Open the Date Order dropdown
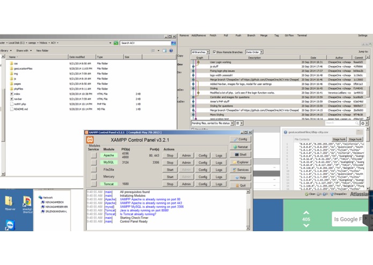373x265 pixels. tap(254, 52)
